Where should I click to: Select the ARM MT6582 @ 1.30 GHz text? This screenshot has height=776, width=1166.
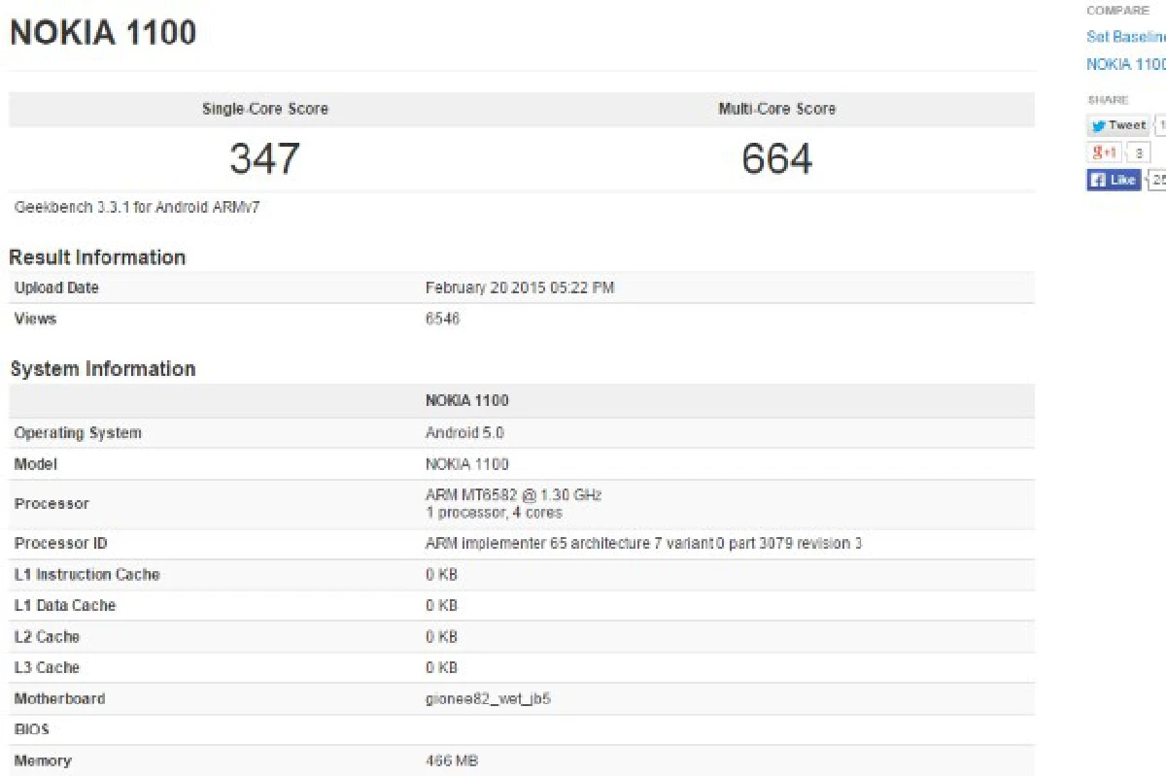[513, 495]
